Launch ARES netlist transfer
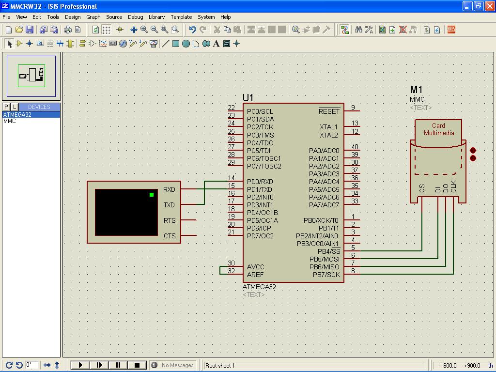This screenshot has height=372, width=496. (451, 30)
